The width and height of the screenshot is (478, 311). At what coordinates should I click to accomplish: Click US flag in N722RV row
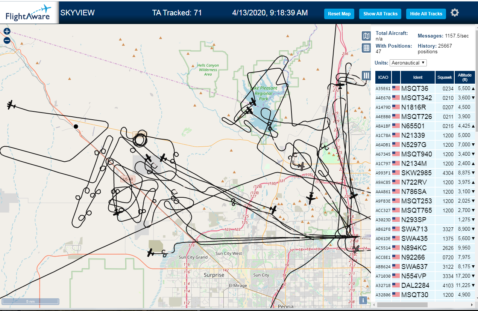click(x=396, y=182)
